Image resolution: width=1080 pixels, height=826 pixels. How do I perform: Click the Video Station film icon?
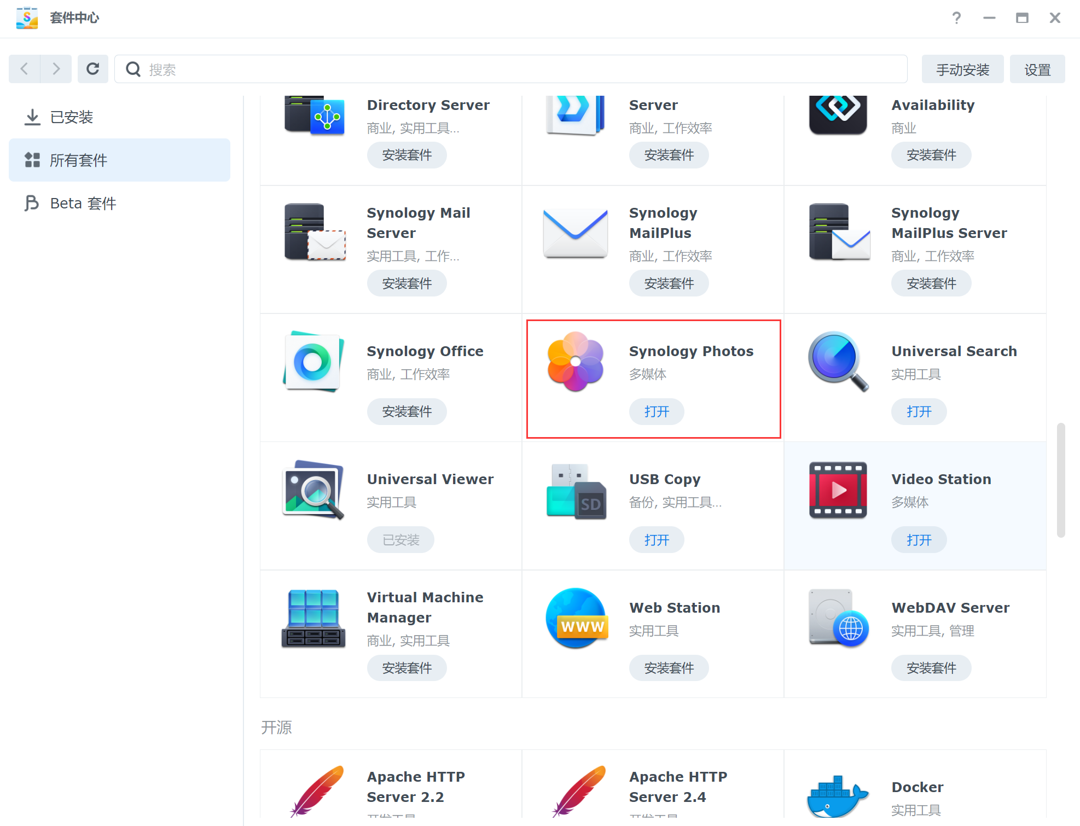point(838,490)
